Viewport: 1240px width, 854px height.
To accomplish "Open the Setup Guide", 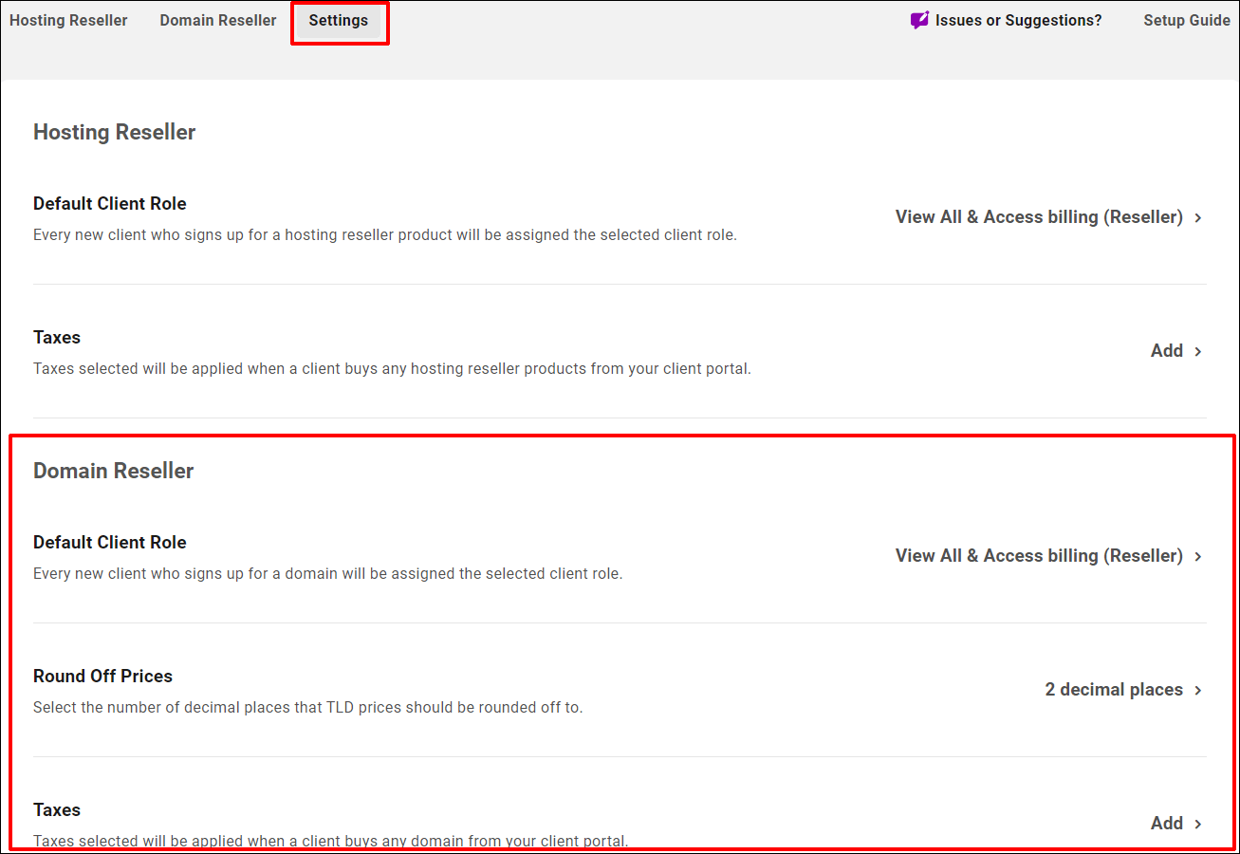I will (1186, 19).
